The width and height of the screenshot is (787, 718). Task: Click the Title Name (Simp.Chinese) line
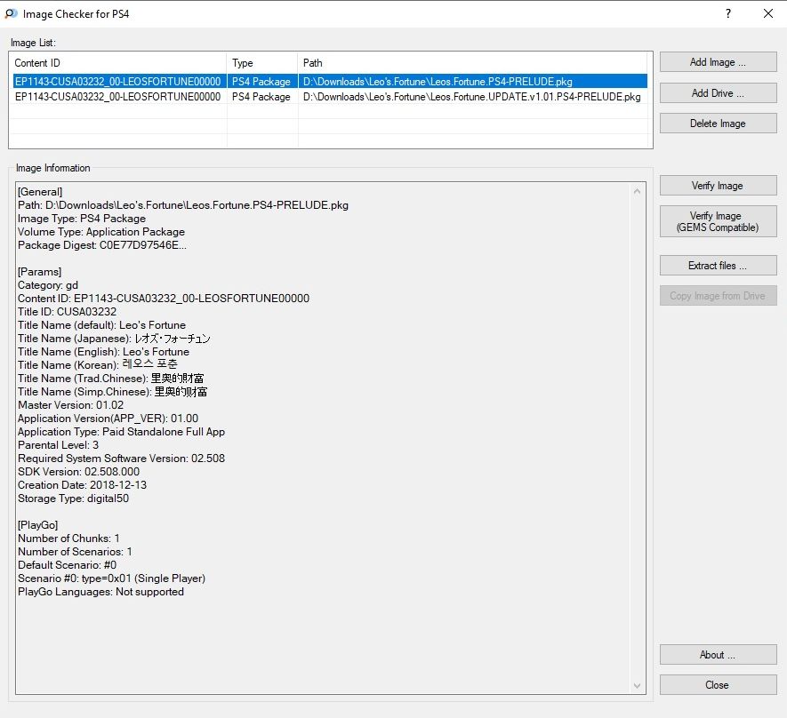112,392
